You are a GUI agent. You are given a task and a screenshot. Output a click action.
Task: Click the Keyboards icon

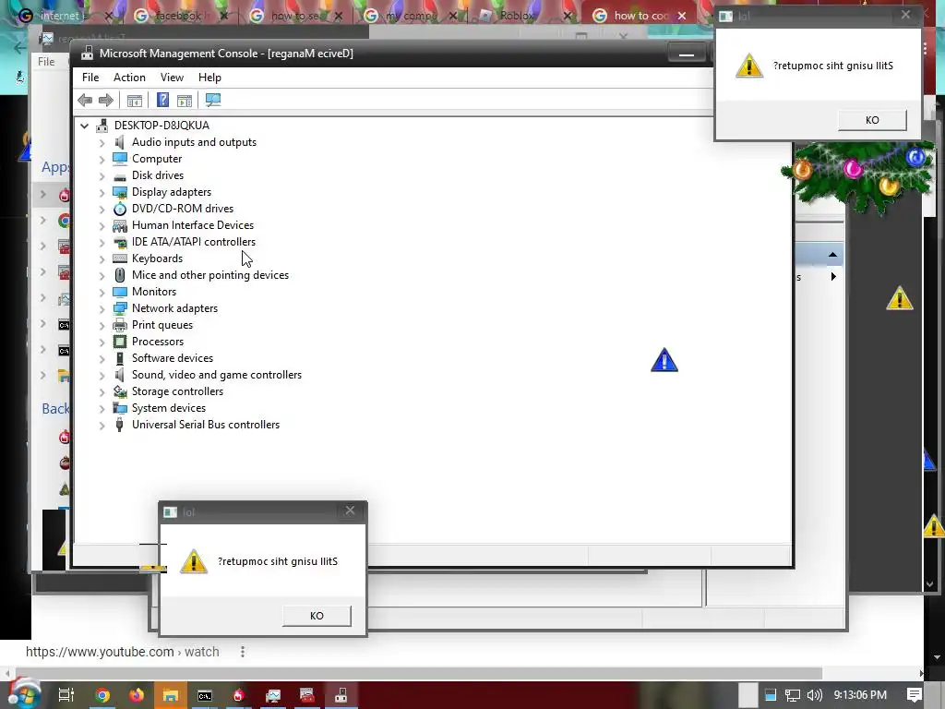tap(120, 258)
